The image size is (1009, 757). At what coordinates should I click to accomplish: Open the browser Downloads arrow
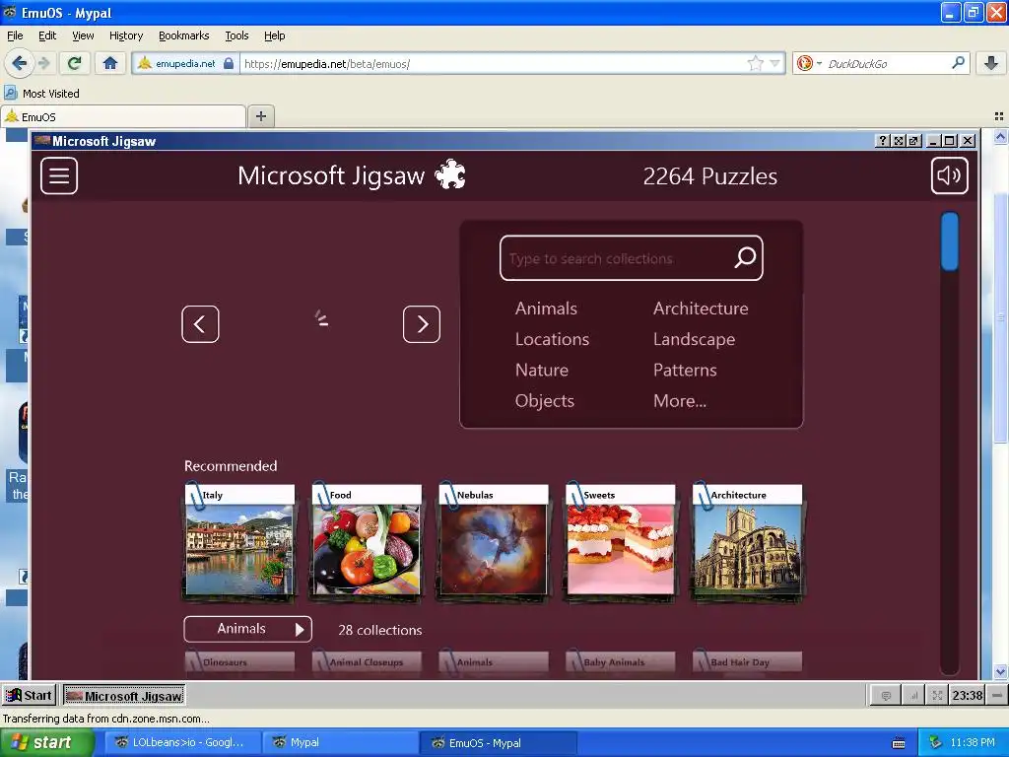pos(991,63)
